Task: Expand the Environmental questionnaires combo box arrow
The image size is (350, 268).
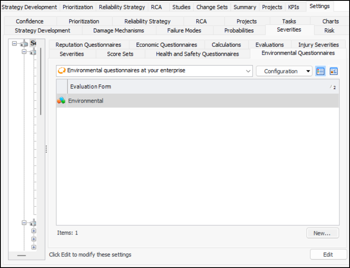Action: tap(248, 71)
